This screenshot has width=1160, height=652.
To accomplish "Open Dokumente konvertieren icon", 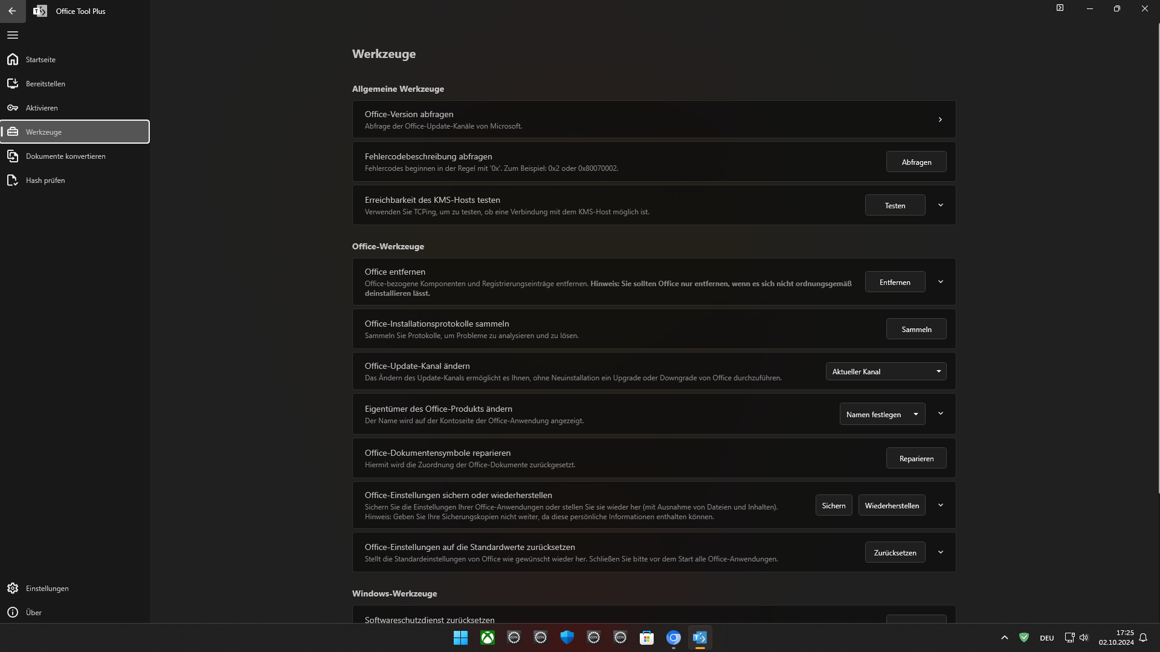I will point(13,156).
